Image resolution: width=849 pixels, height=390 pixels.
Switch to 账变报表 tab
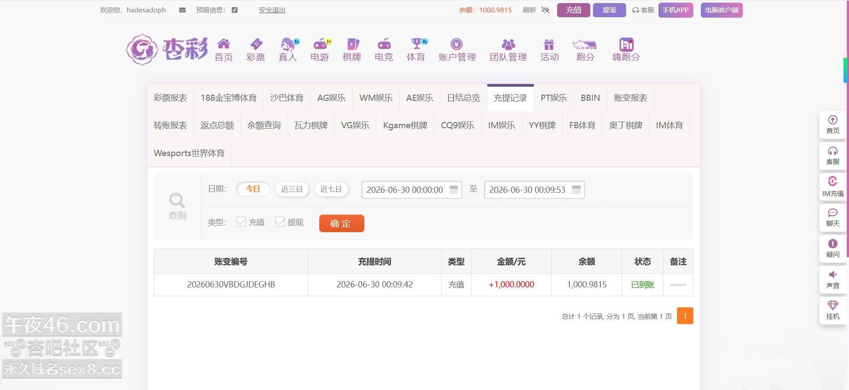[x=631, y=98]
